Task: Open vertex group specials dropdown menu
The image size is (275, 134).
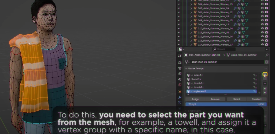Action: pyautogui.click(x=265, y=83)
